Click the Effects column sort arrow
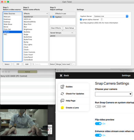 tap(47, 14)
